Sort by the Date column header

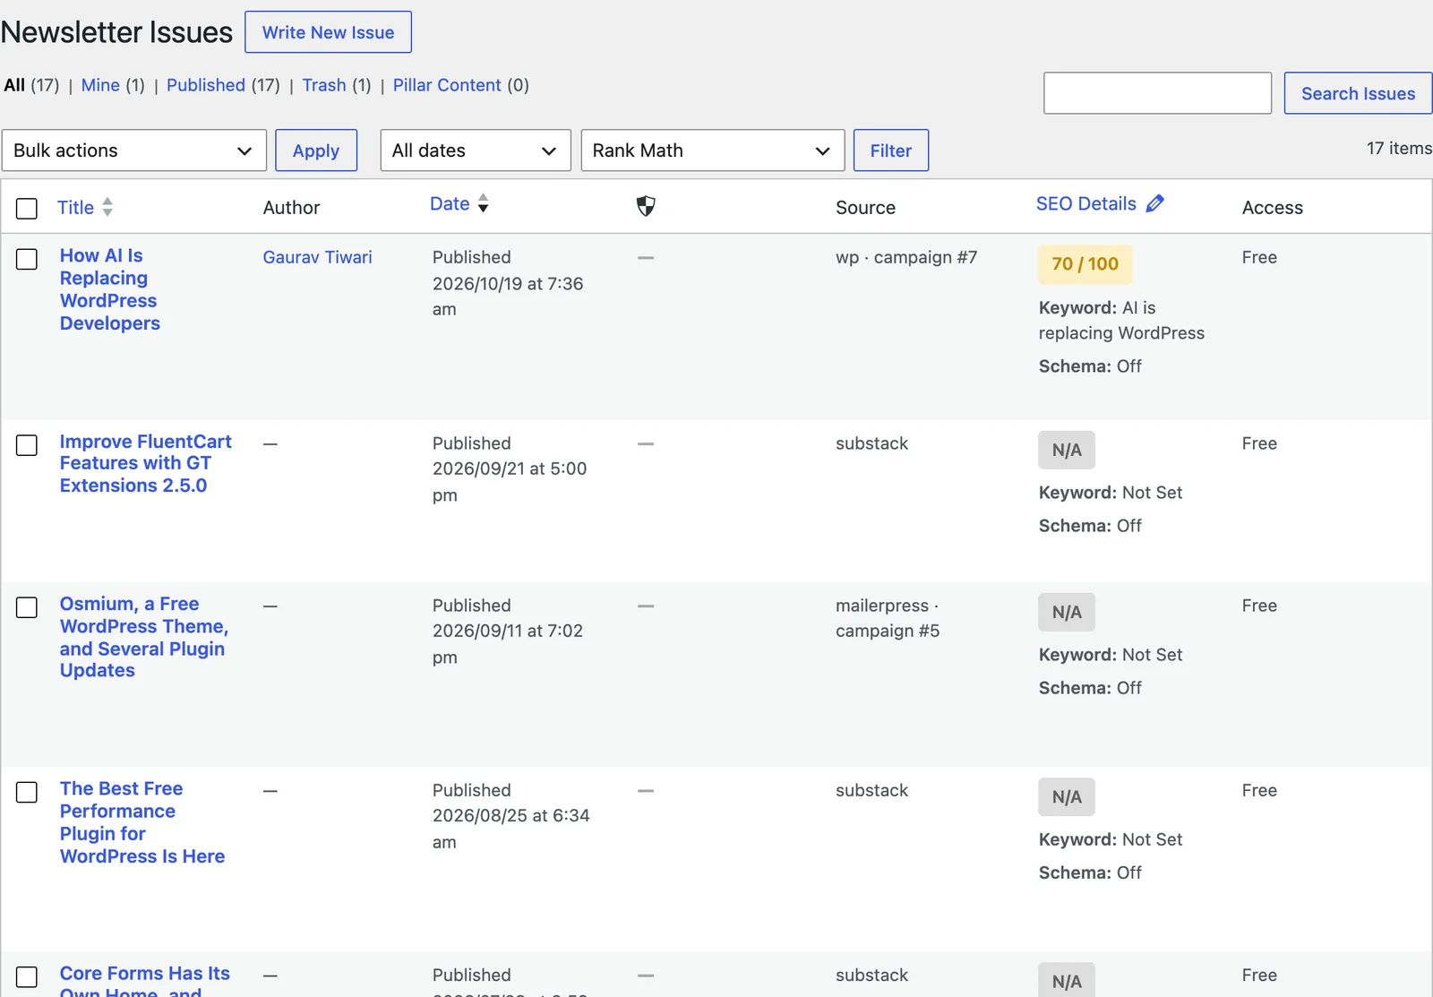450,203
